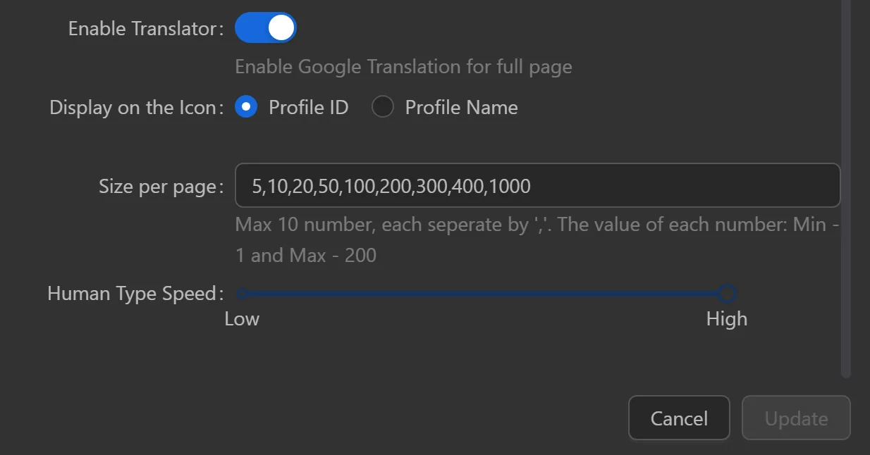Viewport: 870px width, 455px height.
Task: Click the 'High' label below the slider
Action: coord(726,318)
